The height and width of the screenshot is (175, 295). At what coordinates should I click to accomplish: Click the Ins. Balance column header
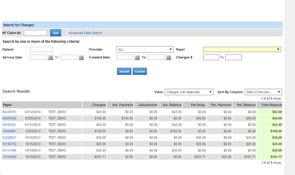(x=170, y=105)
